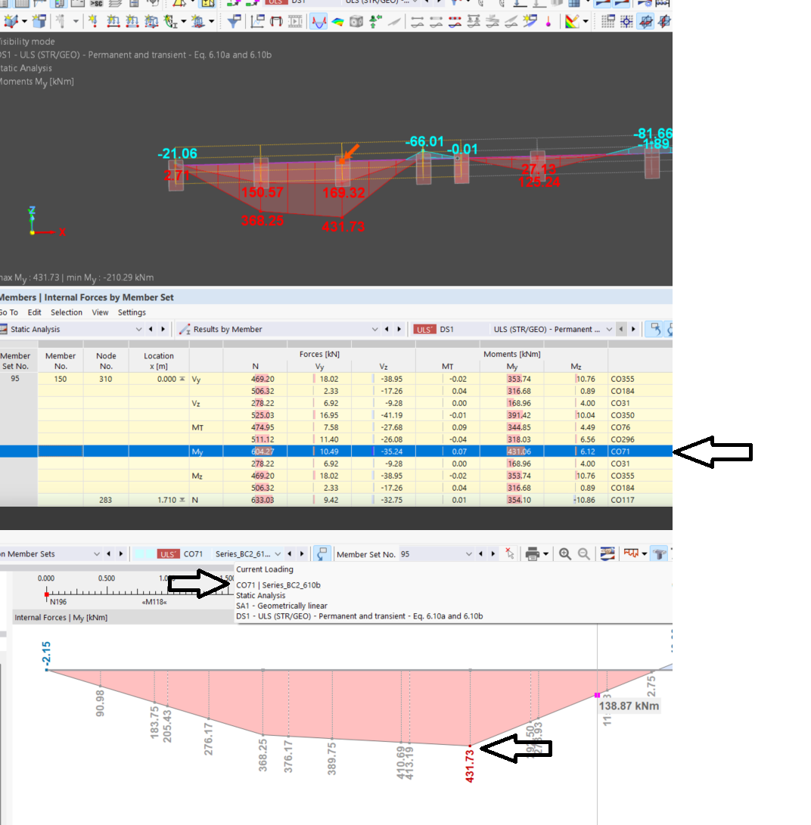This screenshot has height=825, width=811.
Task: Toggle result diagrams display in main toolbar
Action: click(x=318, y=22)
